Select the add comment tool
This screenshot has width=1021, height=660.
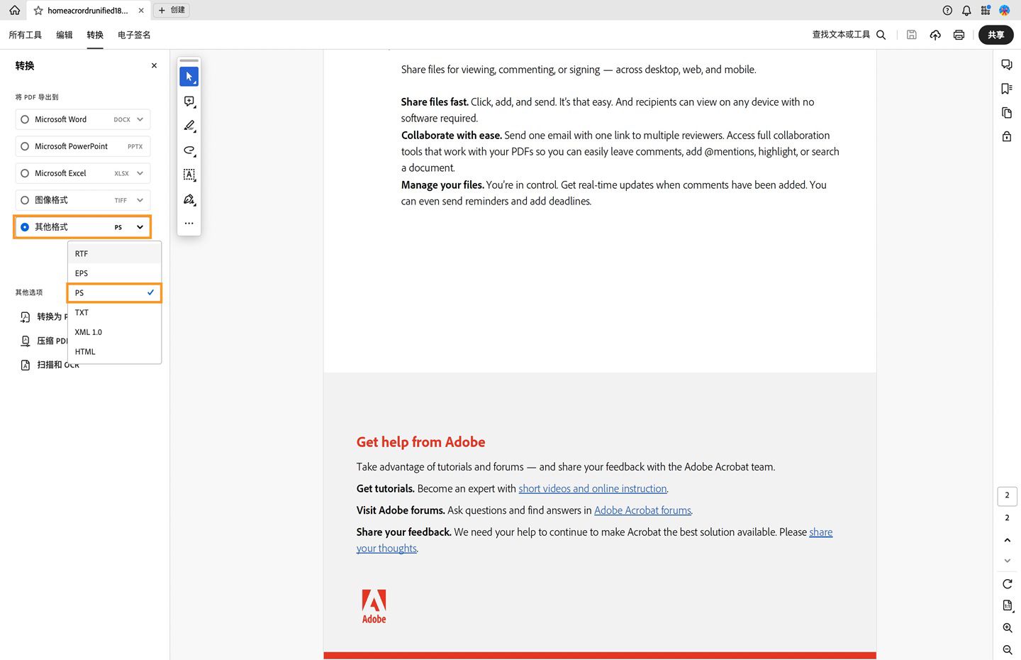click(x=189, y=101)
